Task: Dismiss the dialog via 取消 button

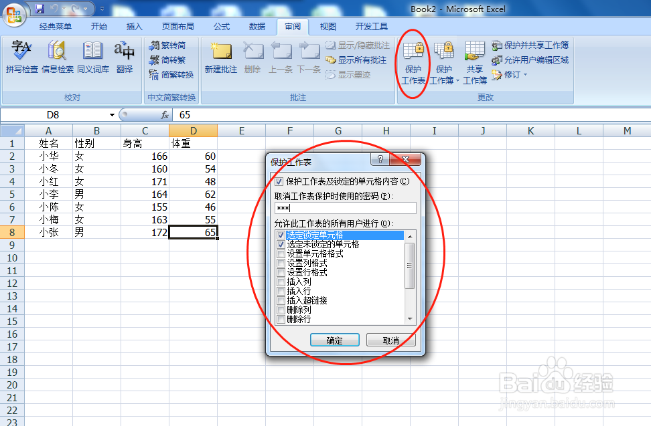Action: [392, 340]
